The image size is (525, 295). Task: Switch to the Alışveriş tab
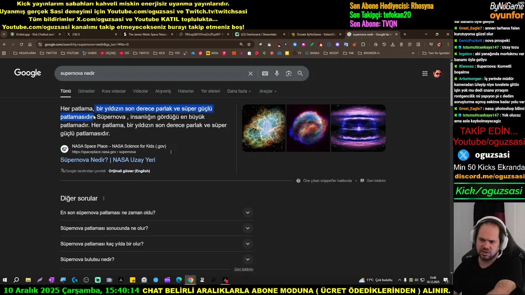163,91
